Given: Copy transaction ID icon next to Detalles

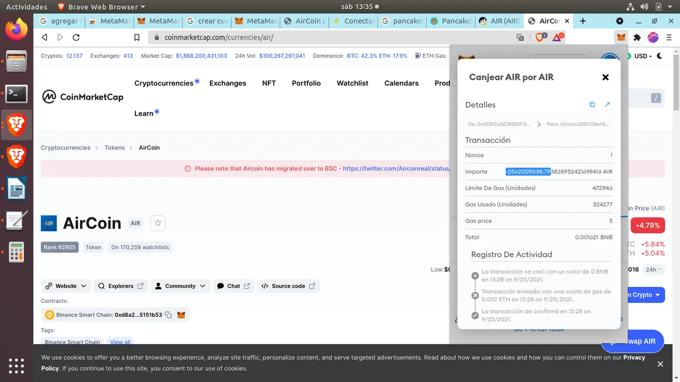Looking at the screenshot, I should [592, 105].
